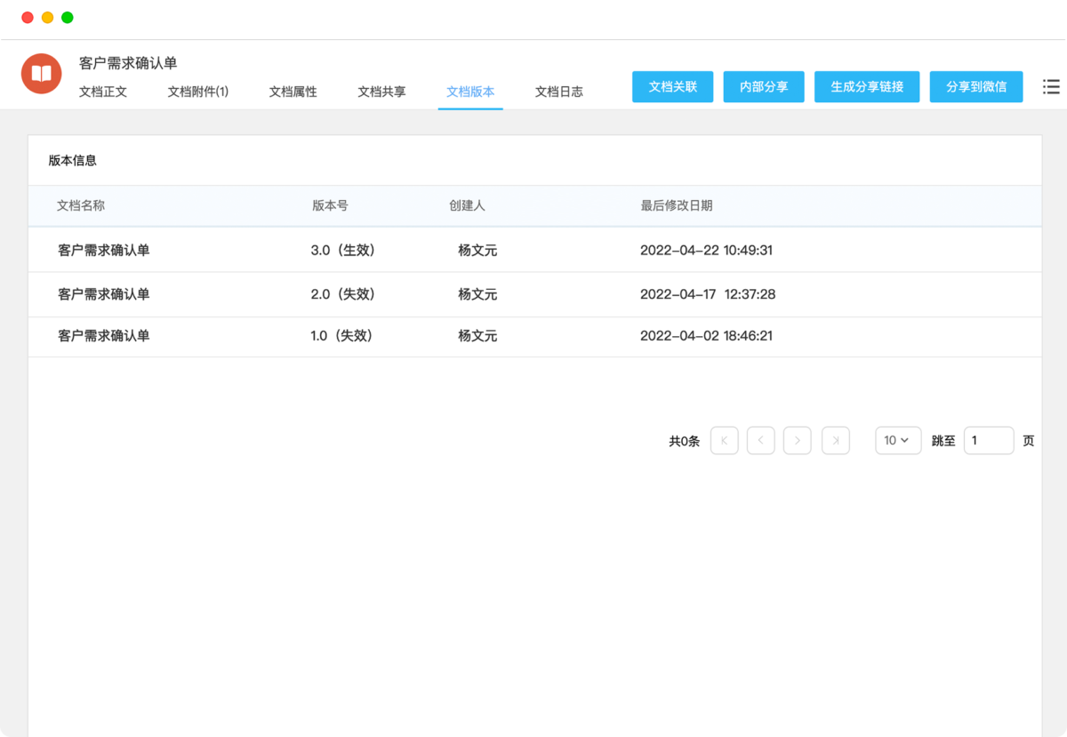Click the 创建人 column header
This screenshot has width=1067, height=737.
[467, 205]
